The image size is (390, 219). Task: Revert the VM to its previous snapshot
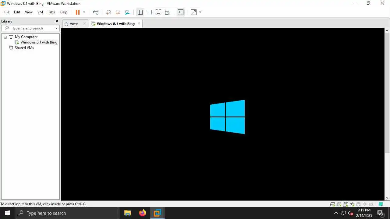click(x=118, y=12)
